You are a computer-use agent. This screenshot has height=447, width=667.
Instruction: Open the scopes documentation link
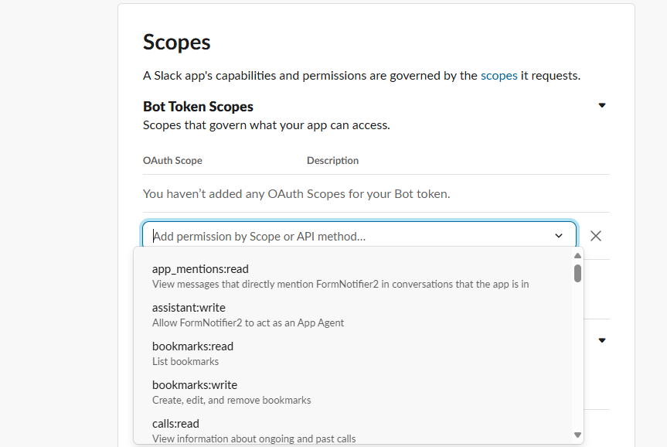(499, 76)
